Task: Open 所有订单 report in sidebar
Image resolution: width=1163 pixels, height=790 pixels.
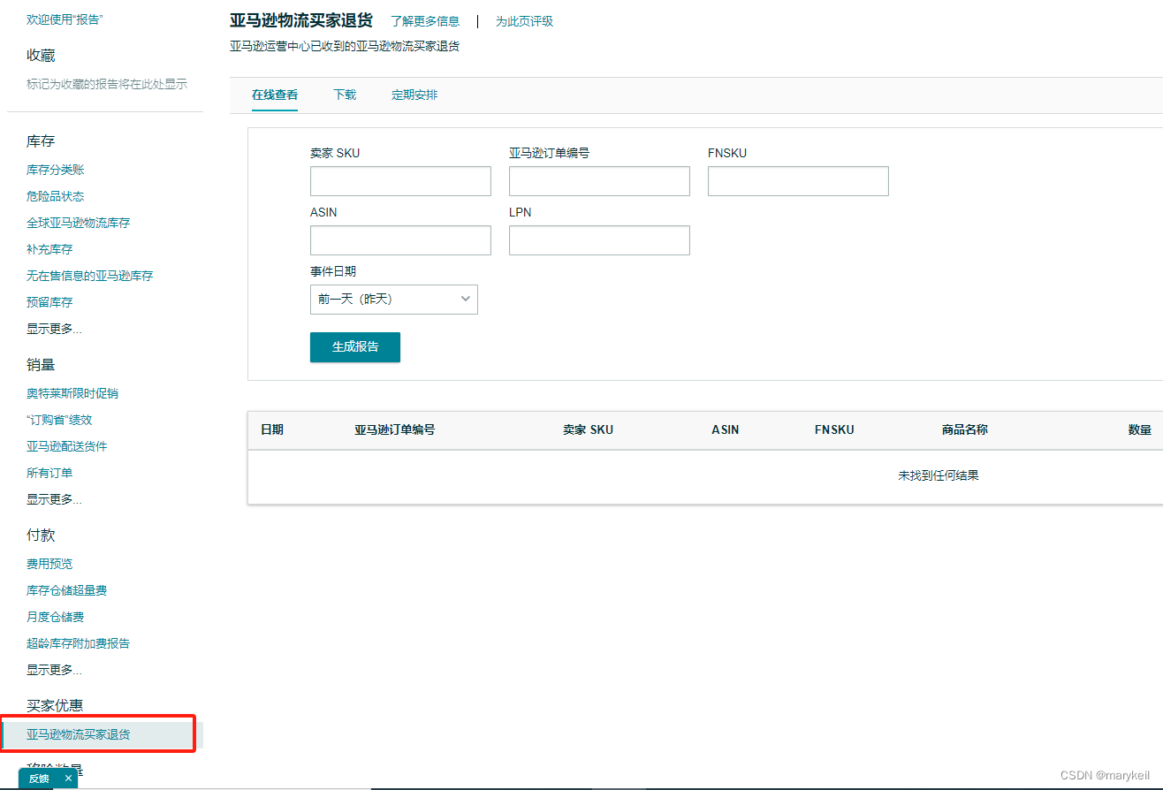Action: tap(49, 473)
